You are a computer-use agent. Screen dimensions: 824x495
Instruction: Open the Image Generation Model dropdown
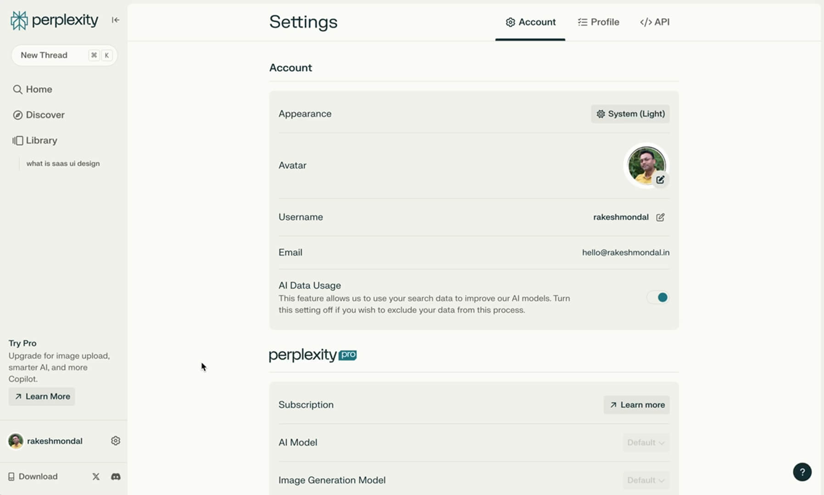(646, 480)
